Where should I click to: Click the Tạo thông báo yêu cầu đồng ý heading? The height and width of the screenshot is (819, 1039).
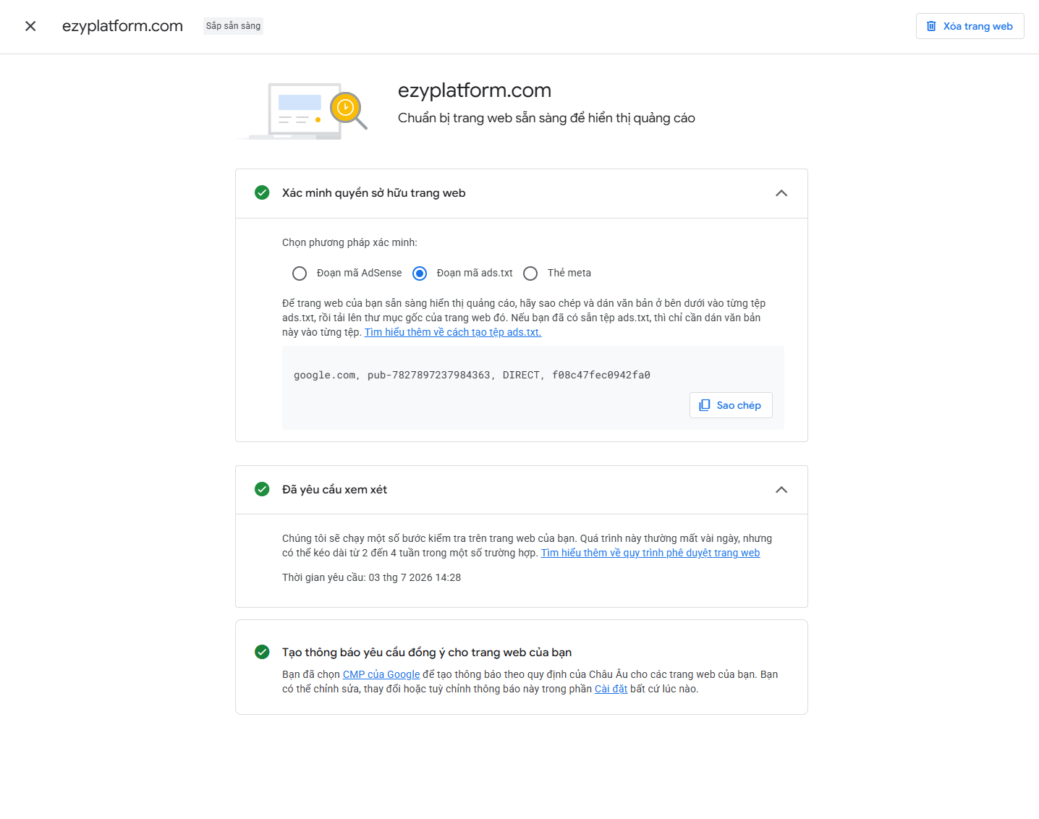click(x=427, y=653)
